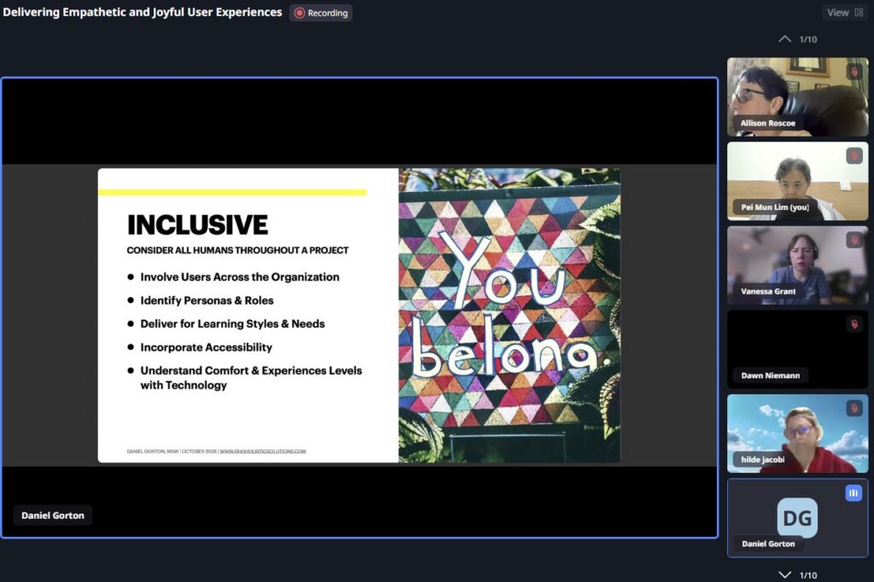Viewport: 874px width, 582px height.
Task: Click the red recording dot icon
Action: [x=300, y=13]
